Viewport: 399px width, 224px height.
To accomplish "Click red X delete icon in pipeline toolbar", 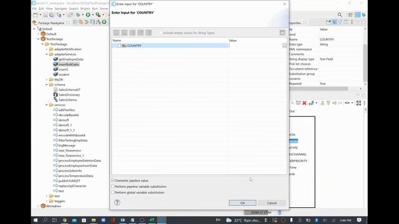I will 304,103.
